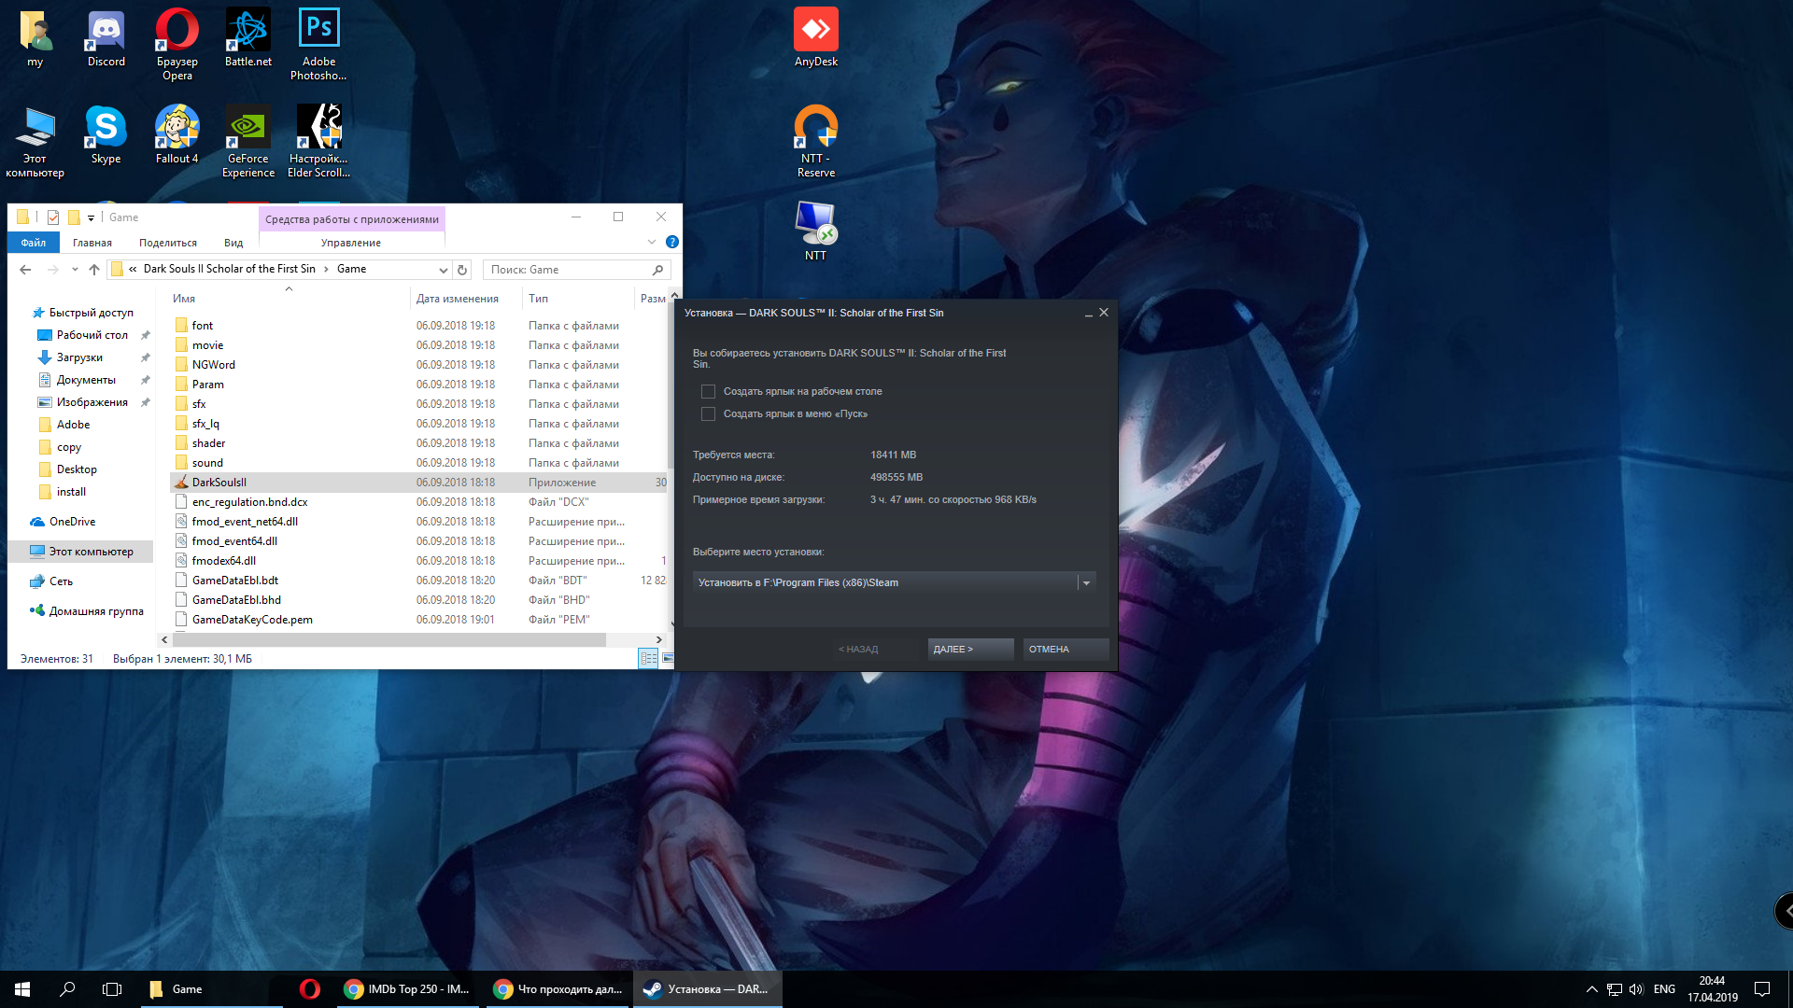
Task: Click Dark Souls II breadcrumb in address bar
Action: [x=229, y=269]
